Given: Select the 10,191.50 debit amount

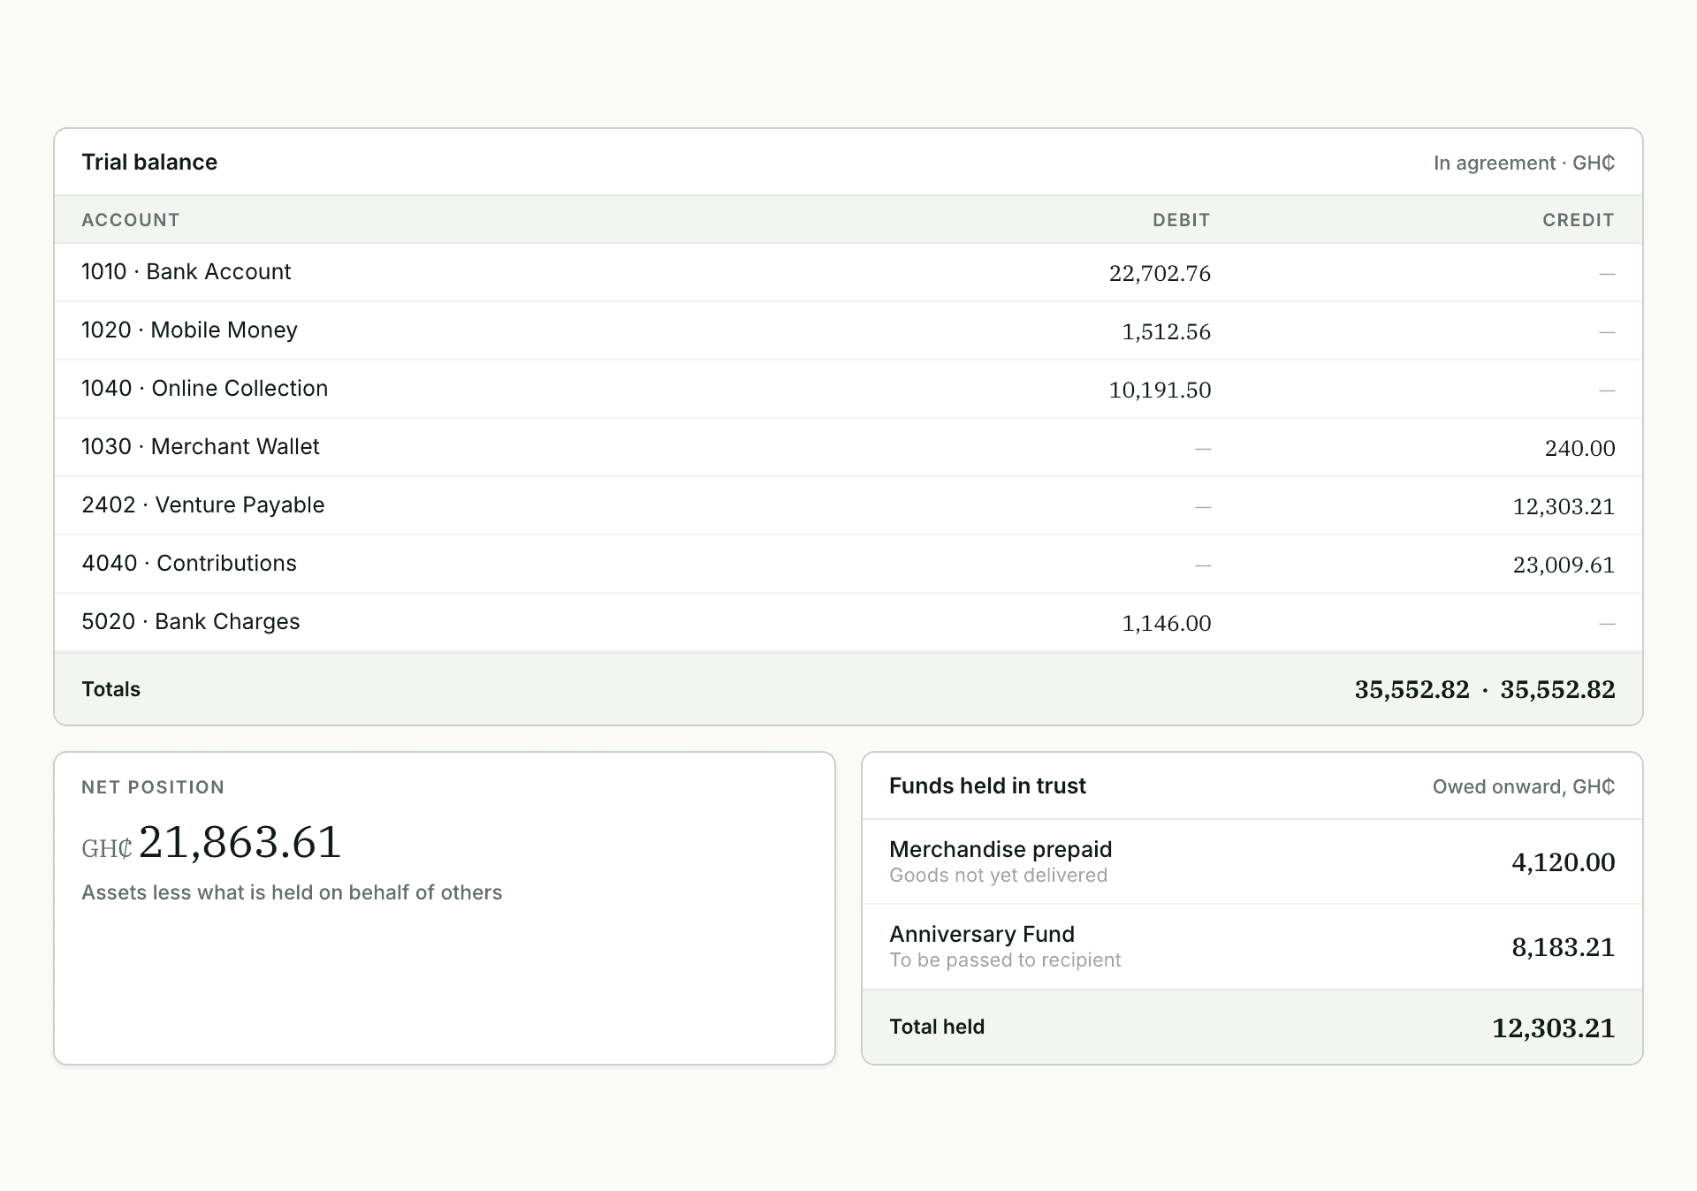Looking at the screenshot, I should coord(1160,391).
